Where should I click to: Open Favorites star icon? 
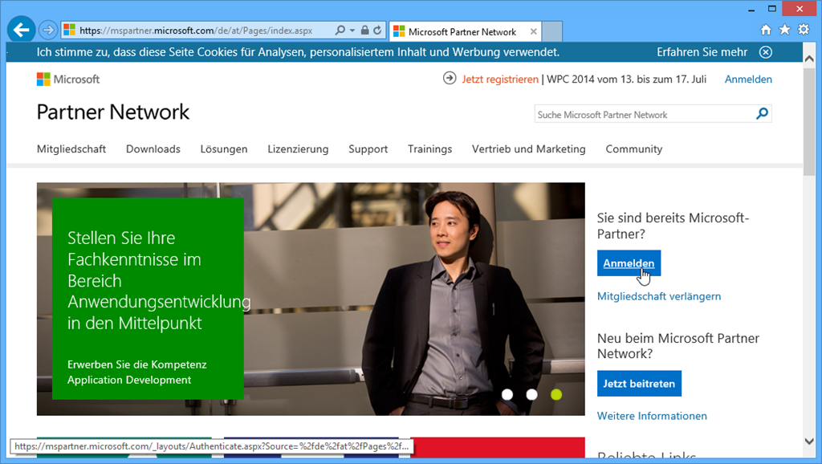tap(784, 31)
